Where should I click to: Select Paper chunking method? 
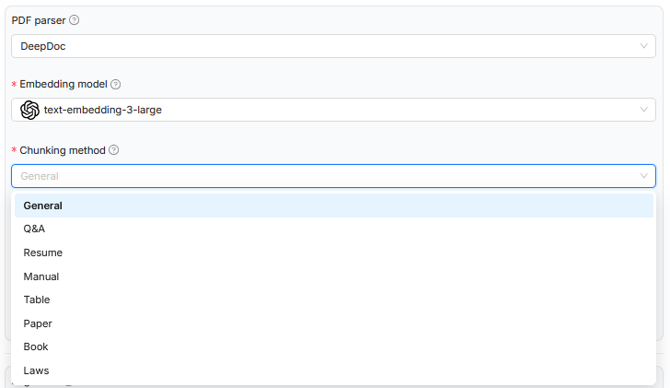pyautogui.click(x=334, y=323)
